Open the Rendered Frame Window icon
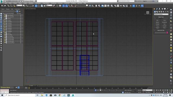Image resolution: width=173 pixels, height=97 pixels. pyautogui.click(x=118, y=6)
